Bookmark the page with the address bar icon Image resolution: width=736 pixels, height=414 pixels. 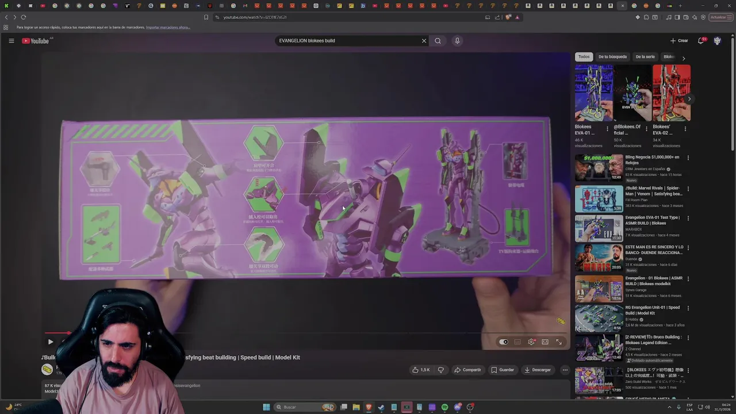coord(206,17)
